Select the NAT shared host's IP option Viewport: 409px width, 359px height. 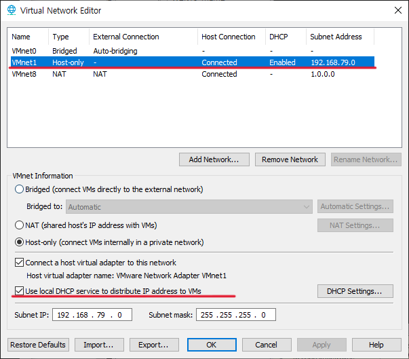tap(19, 225)
